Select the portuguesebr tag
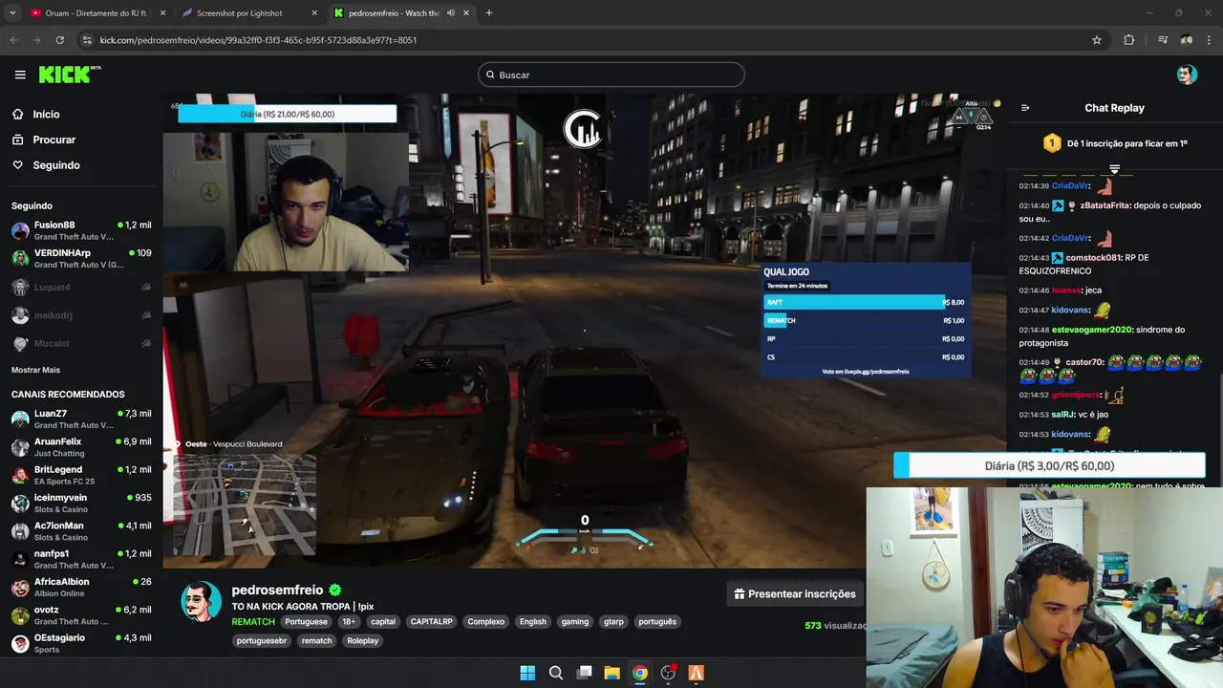Screen dimensions: 1223x688 point(262,641)
